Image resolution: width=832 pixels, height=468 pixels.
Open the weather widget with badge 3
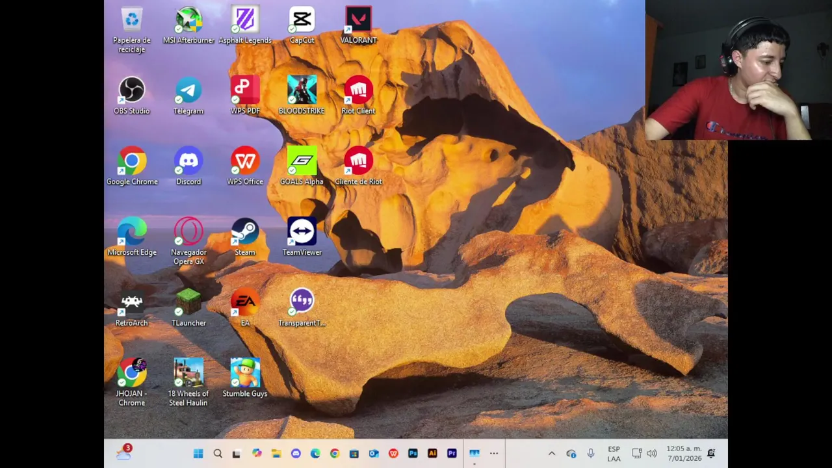pyautogui.click(x=124, y=452)
